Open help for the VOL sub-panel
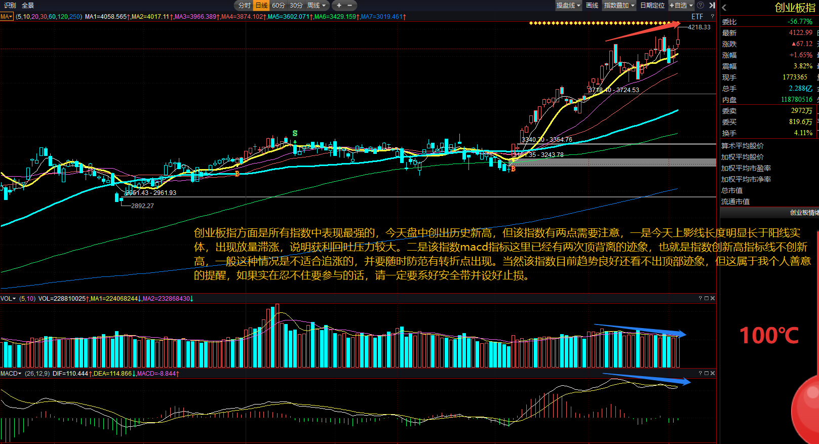 700,299
